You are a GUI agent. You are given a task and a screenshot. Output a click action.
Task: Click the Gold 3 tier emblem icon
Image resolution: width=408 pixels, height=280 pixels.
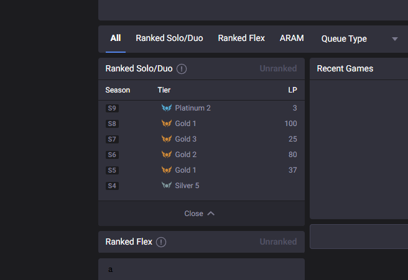[167, 139]
